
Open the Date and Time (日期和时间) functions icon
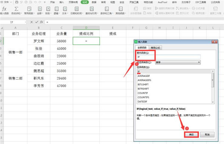coord(77,9)
